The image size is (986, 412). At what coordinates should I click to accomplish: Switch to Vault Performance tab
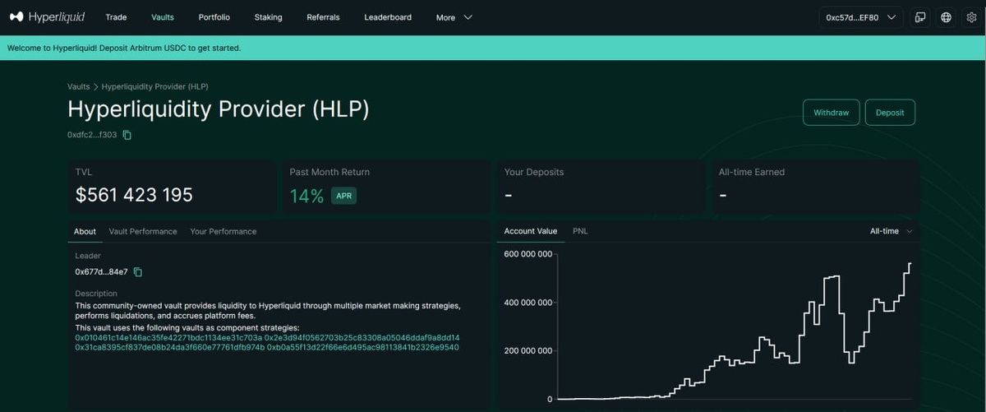pos(143,232)
